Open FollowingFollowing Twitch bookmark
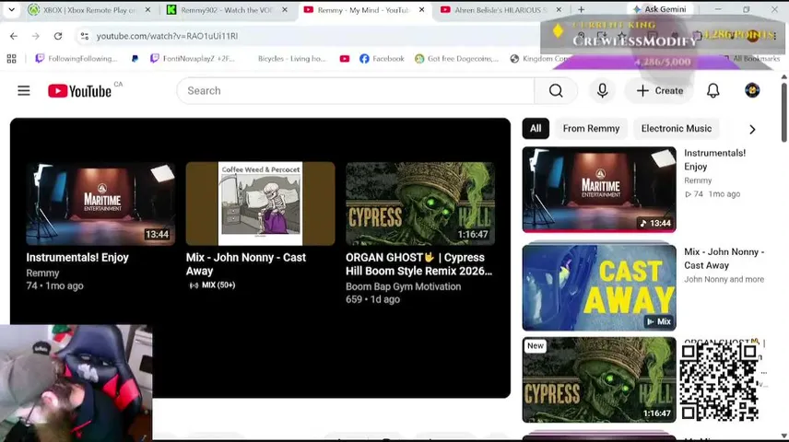 [x=76, y=59]
